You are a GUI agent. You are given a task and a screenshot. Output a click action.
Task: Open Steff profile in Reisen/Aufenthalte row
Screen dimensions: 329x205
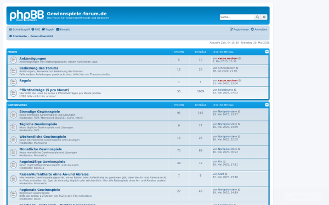[x=221, y=174]
